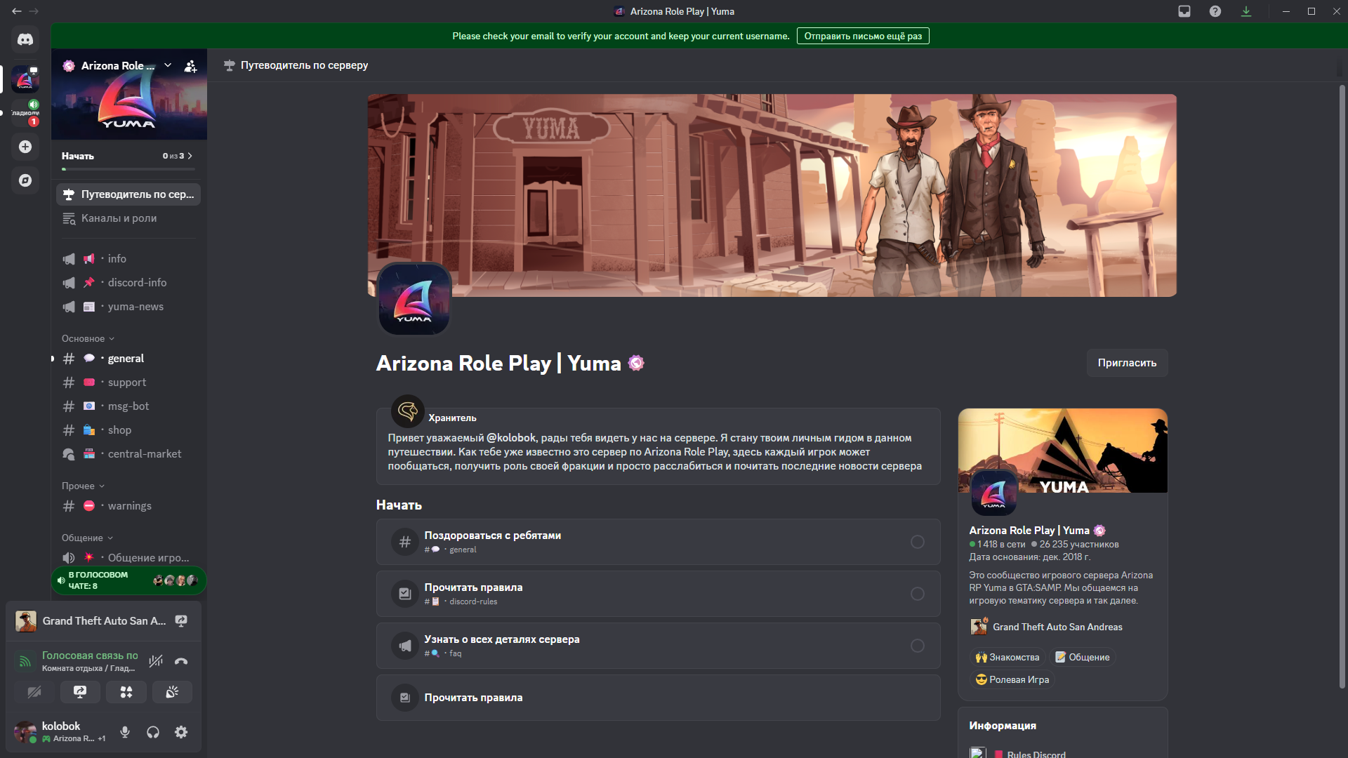The width and height of the screenshot is (1348, 758).
Task: Open the warnings channel
Action: click(128, 506)
